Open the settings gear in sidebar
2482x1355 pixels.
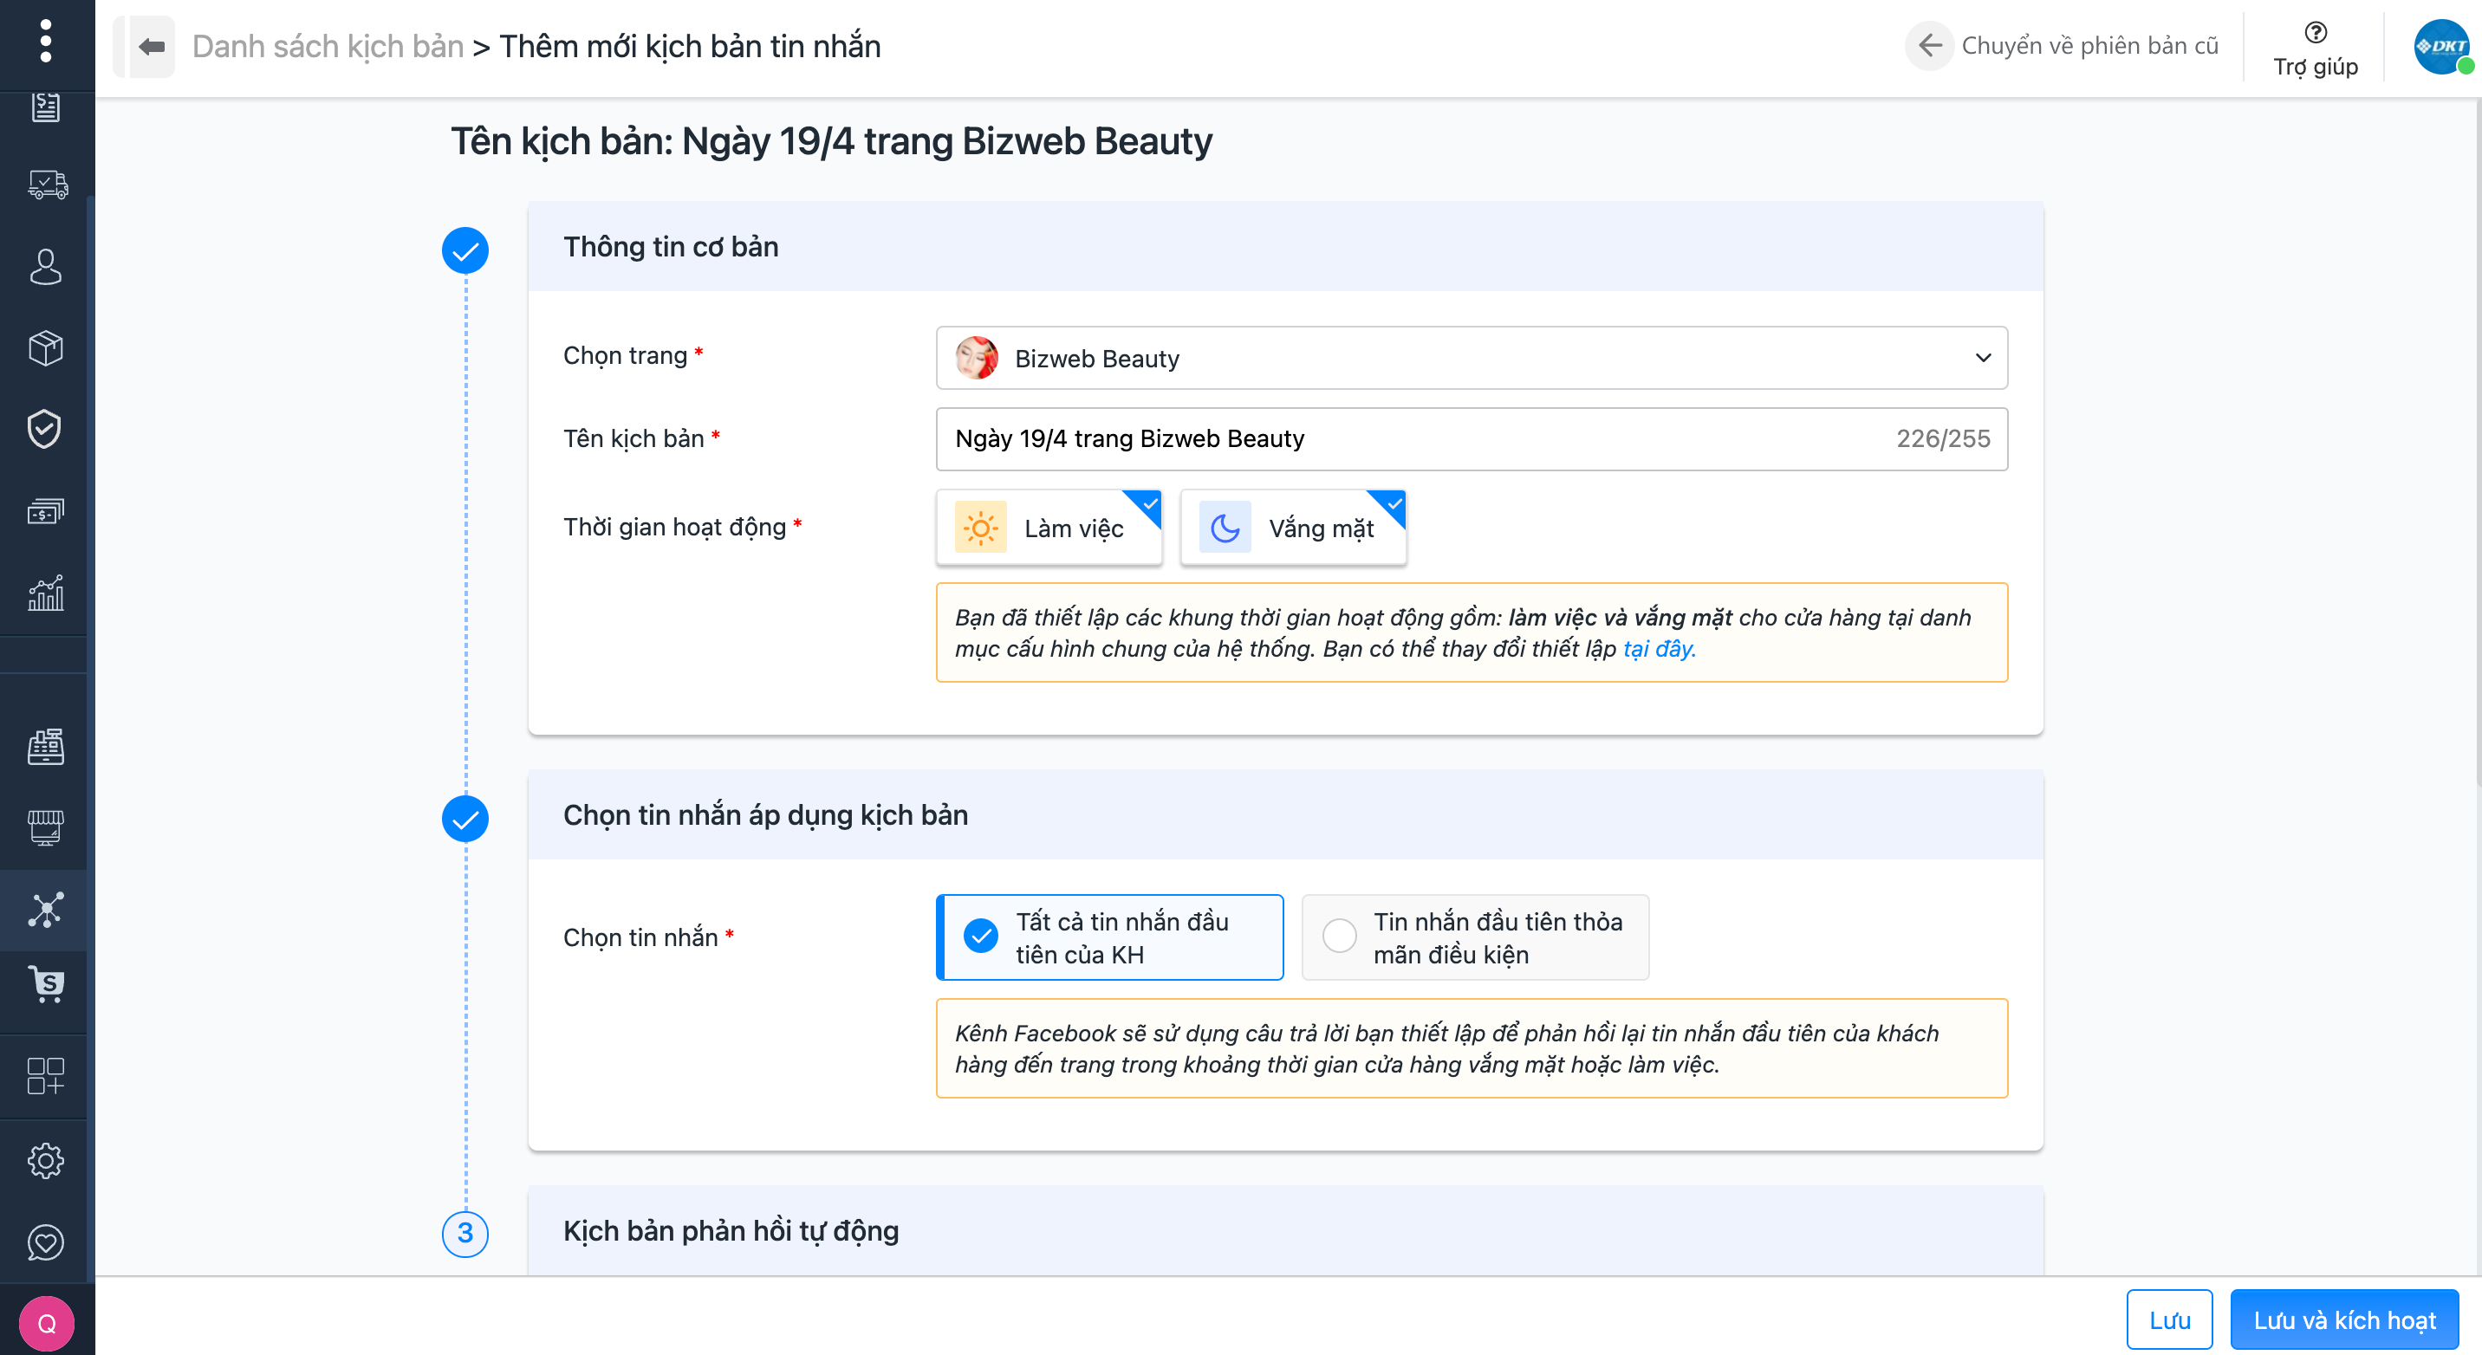pyautogui.click(x=45, y=1162)
